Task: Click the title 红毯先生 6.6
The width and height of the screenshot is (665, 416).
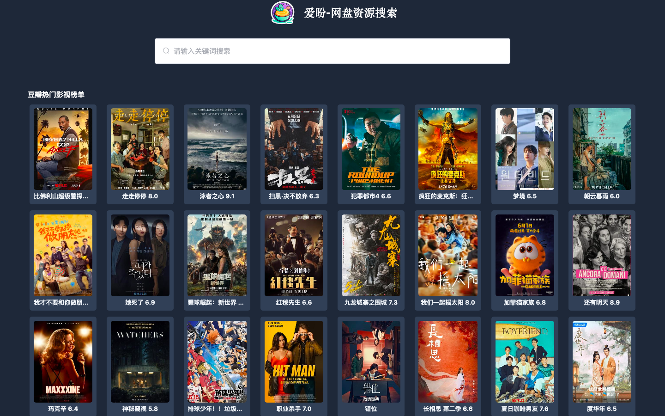Action: pos(294,302)
